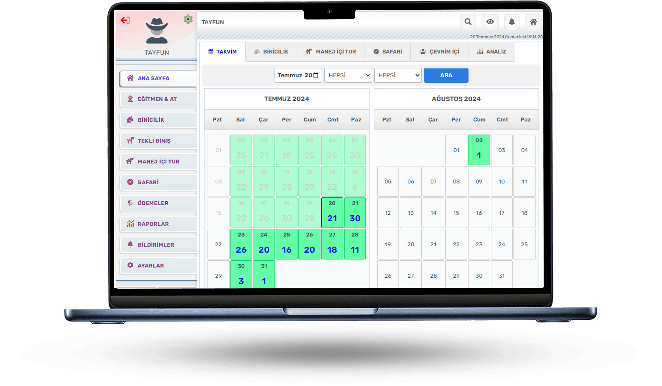The image size is (662, 386).
Task: Switch to the ÇEVRİM İÇİ tab
Action: pos(439,52)
